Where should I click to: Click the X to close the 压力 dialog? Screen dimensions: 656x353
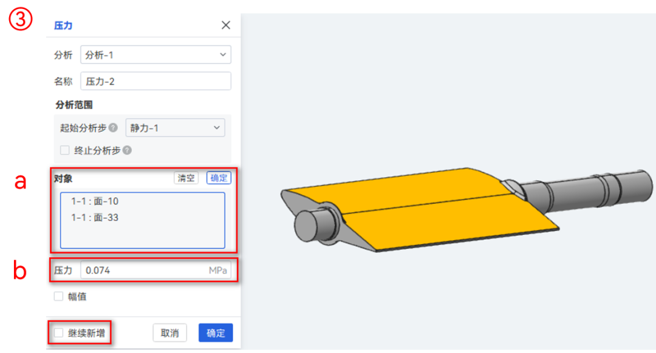pos(226,25)
